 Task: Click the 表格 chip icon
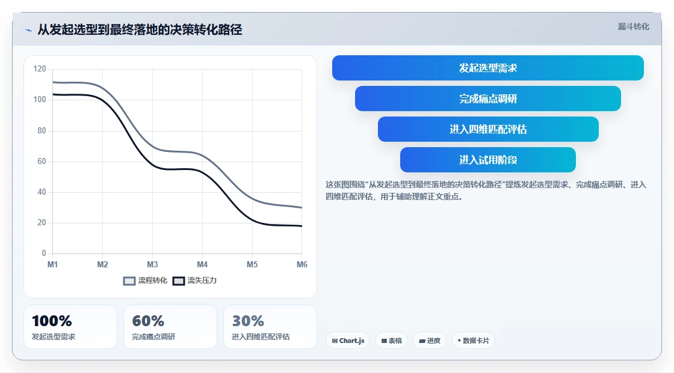[385, 341]
